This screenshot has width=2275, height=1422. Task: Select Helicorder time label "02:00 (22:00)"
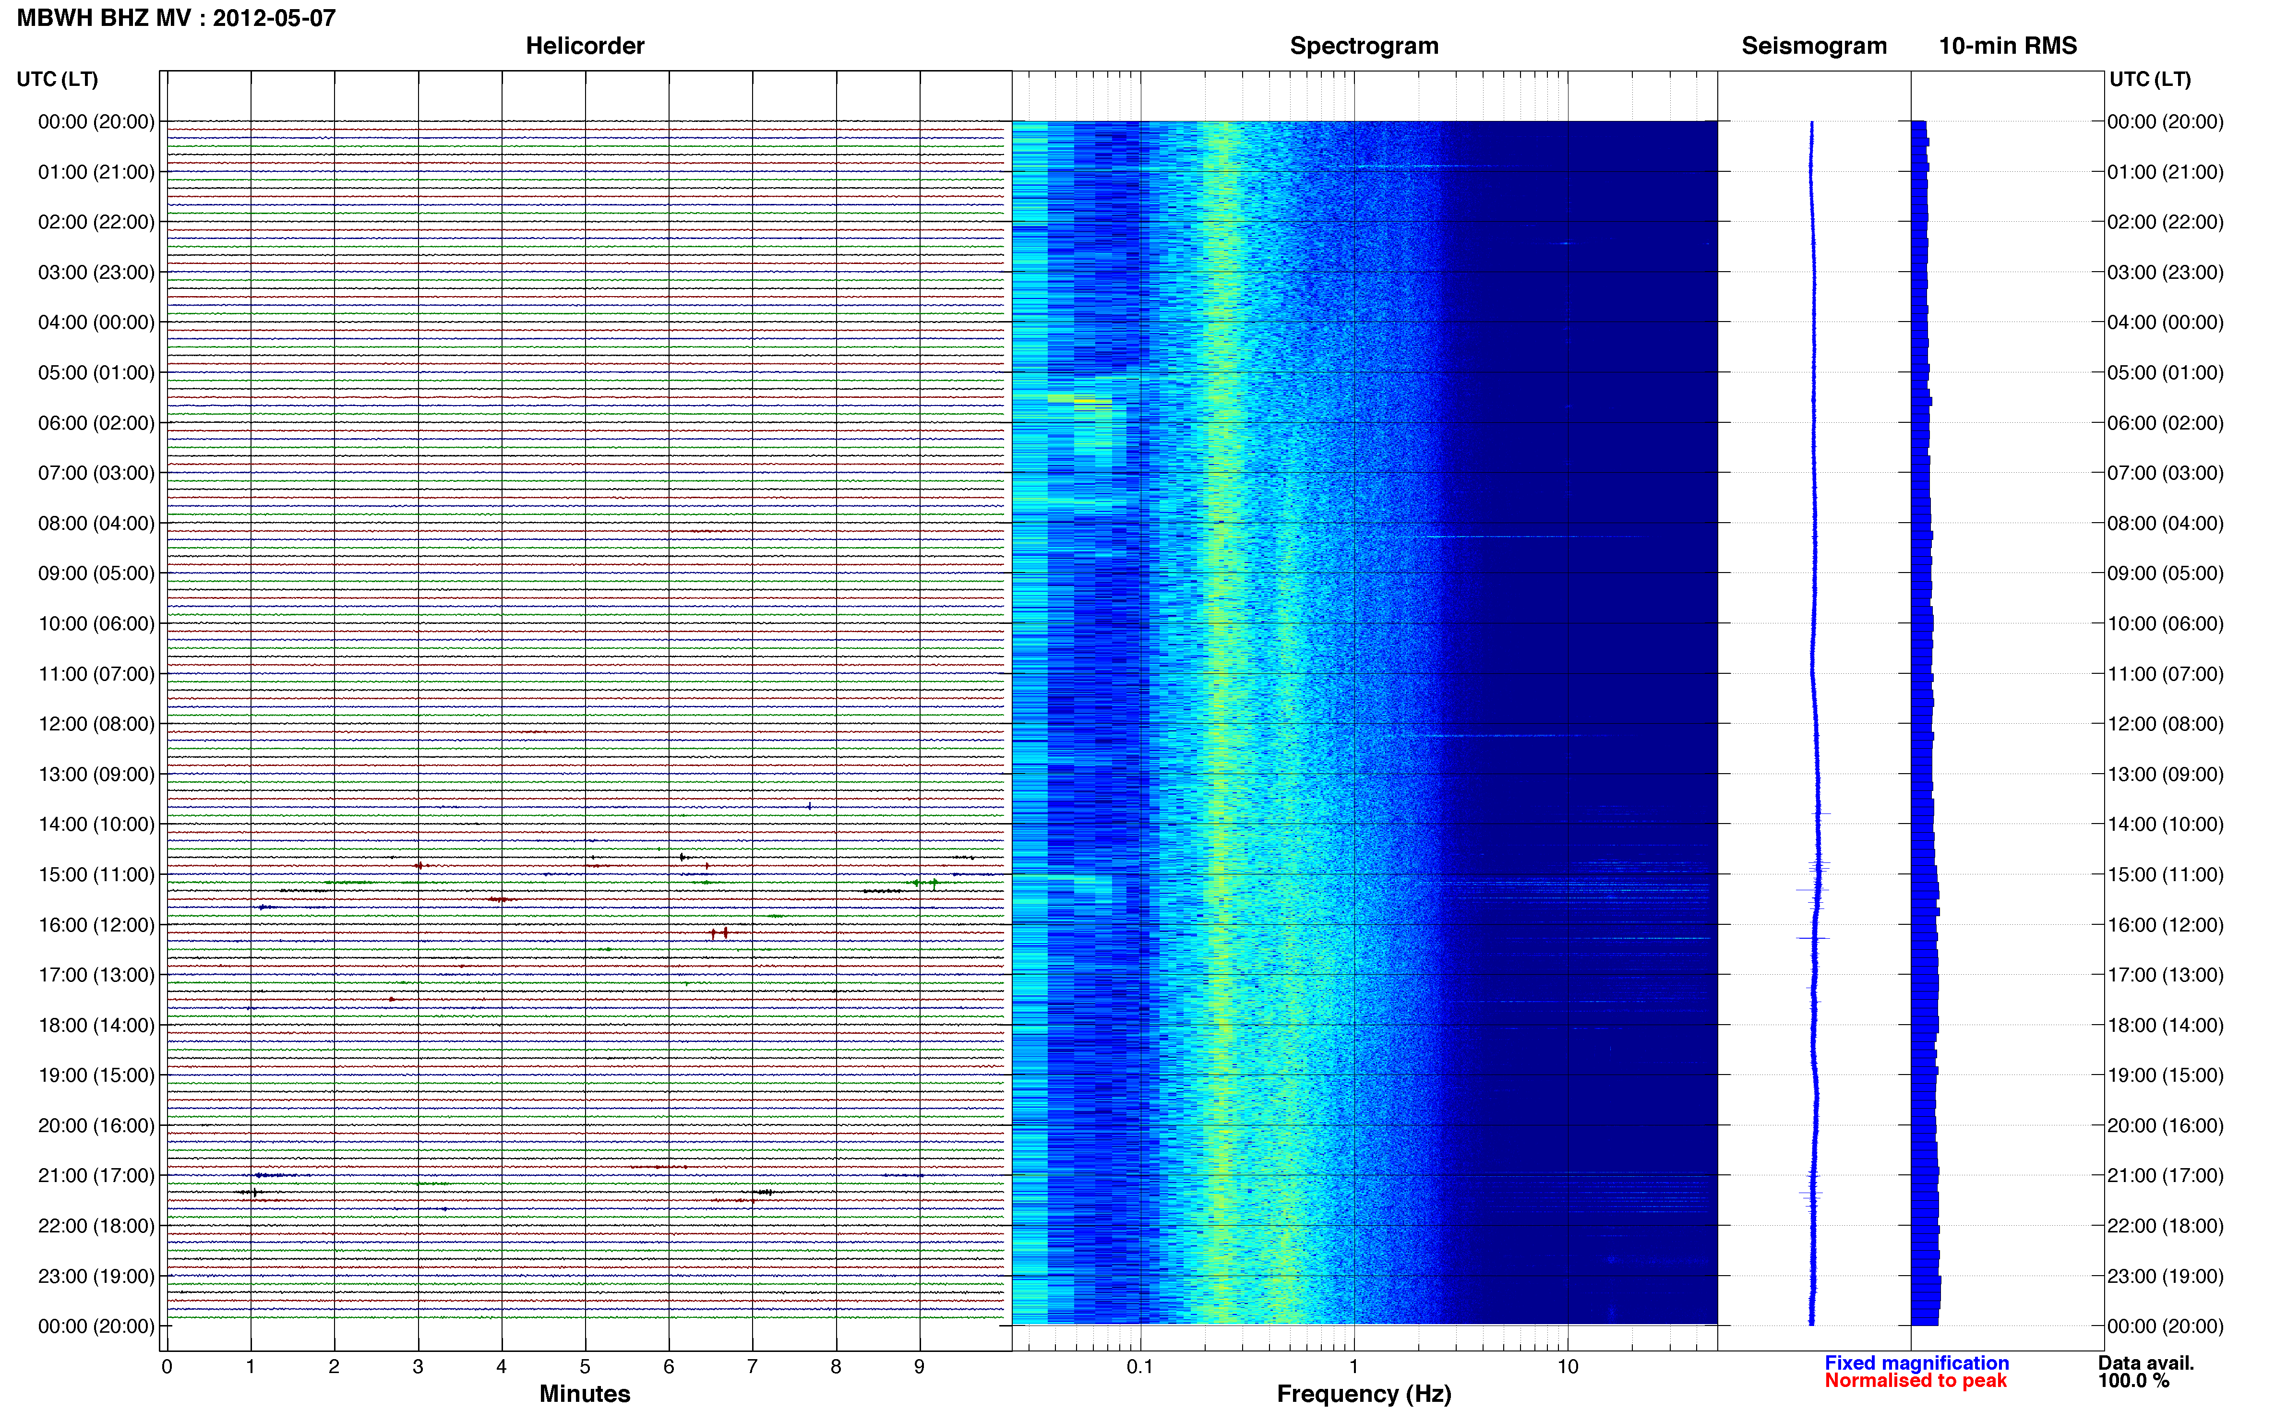point(96,222)
